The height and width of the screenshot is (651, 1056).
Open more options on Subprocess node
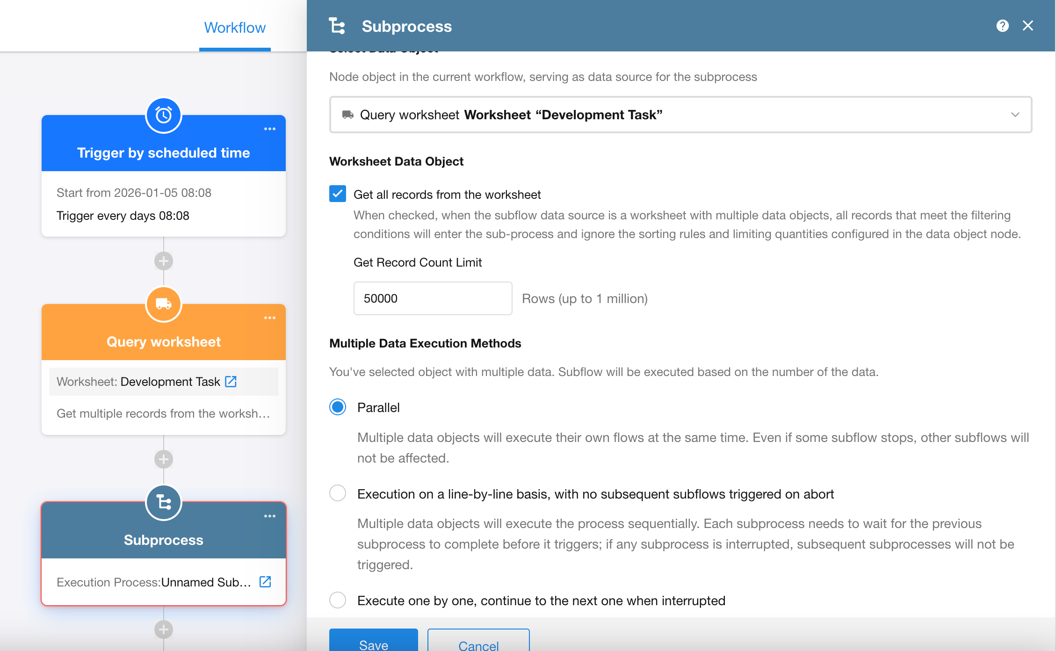tap(269, 516)
